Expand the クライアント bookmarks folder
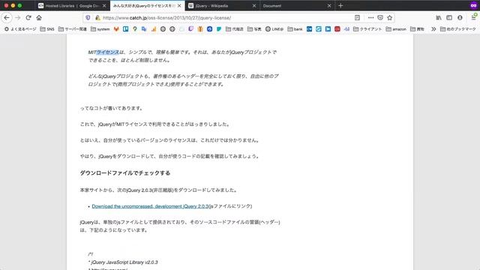480x270 pixels. (x=367, y=29)
